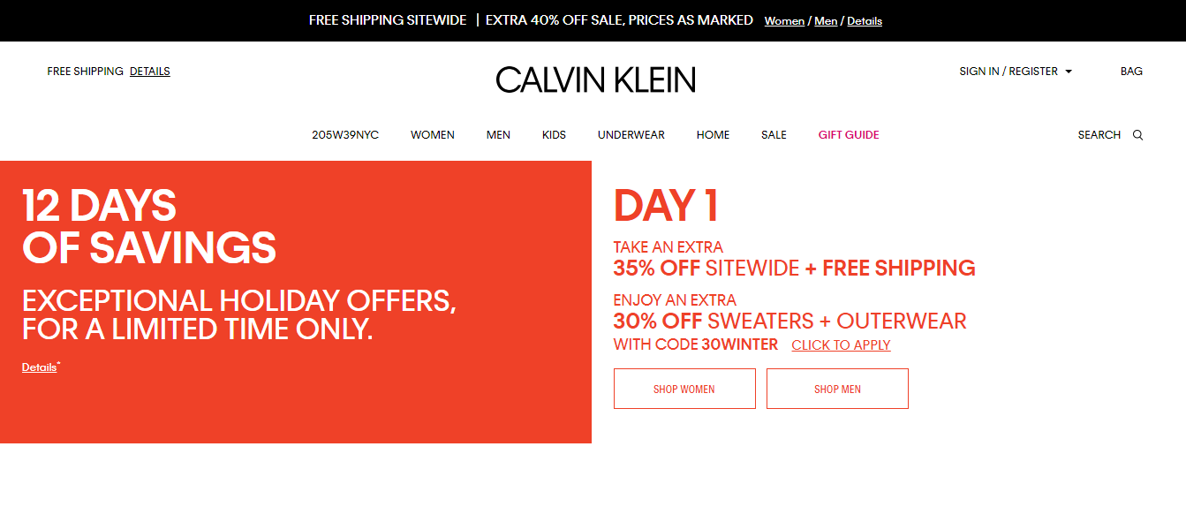Open the Women navigation menu

click(x=433, y=135)
